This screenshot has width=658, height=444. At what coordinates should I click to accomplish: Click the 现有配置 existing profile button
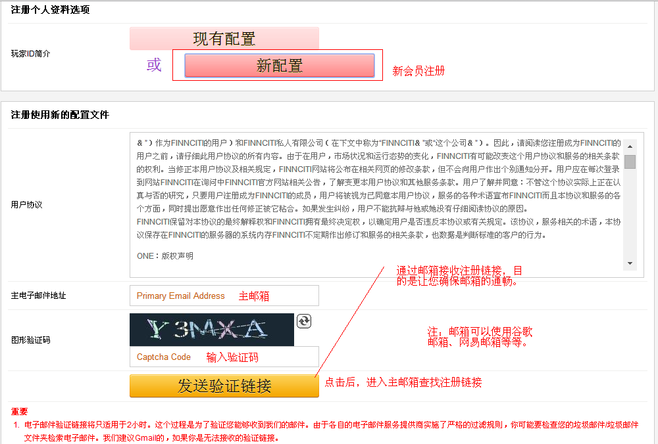(224, 39)
